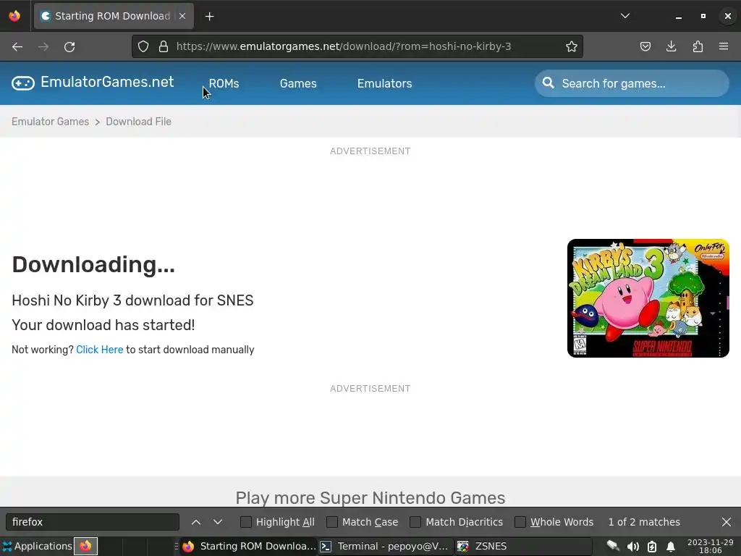The image size is (741, 556).
Task: Go back to the previous page
Action: click(17, 47)
